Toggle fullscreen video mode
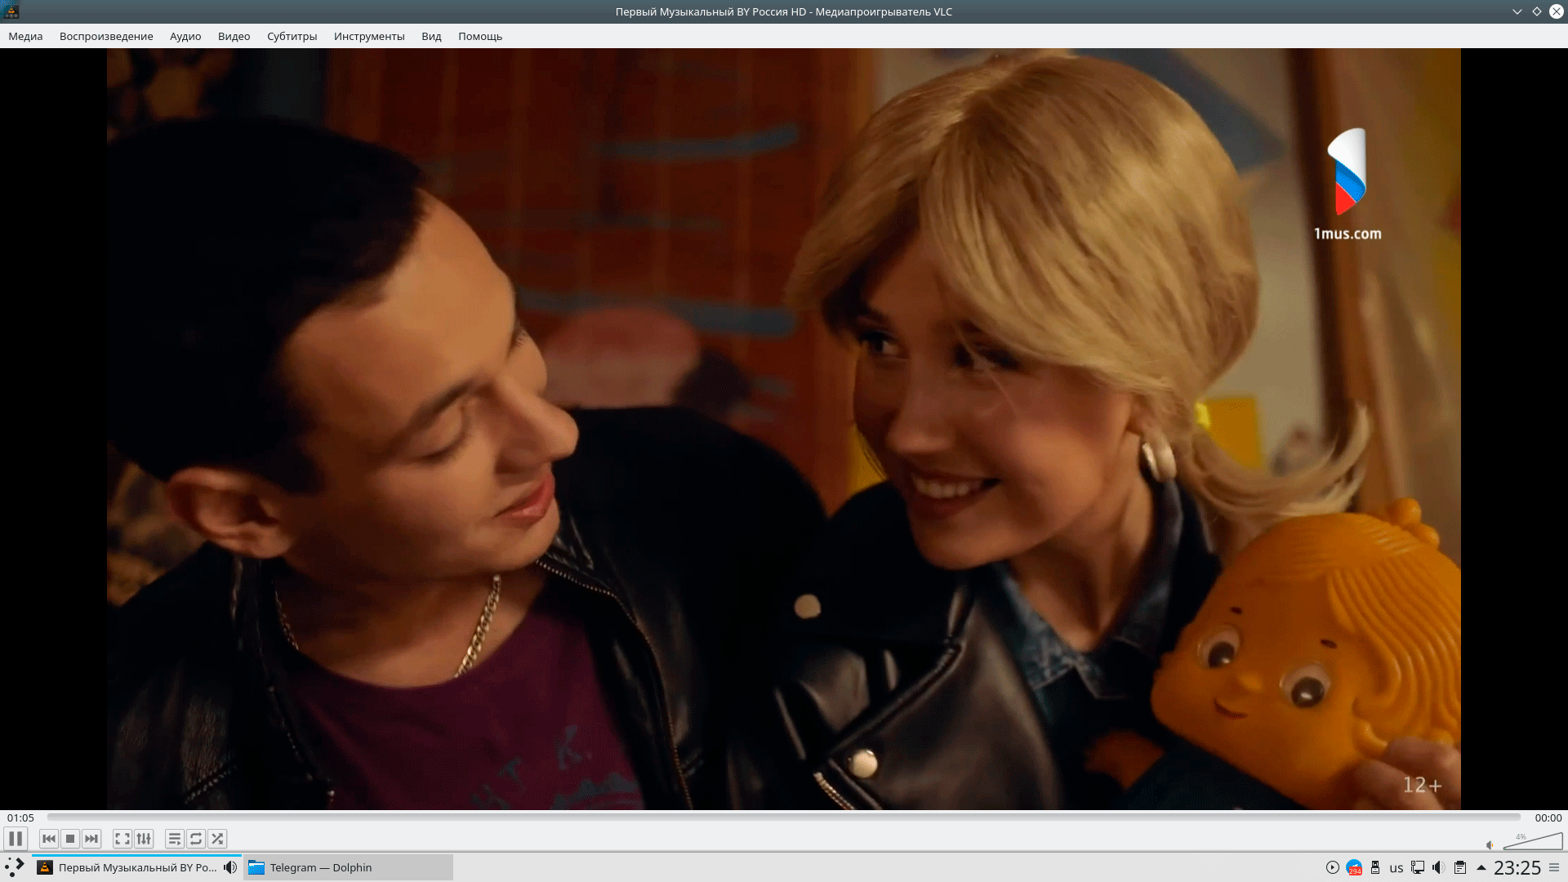Image resolution: width=1568 pixels, height=882 pixels. [x=122, y=839]
